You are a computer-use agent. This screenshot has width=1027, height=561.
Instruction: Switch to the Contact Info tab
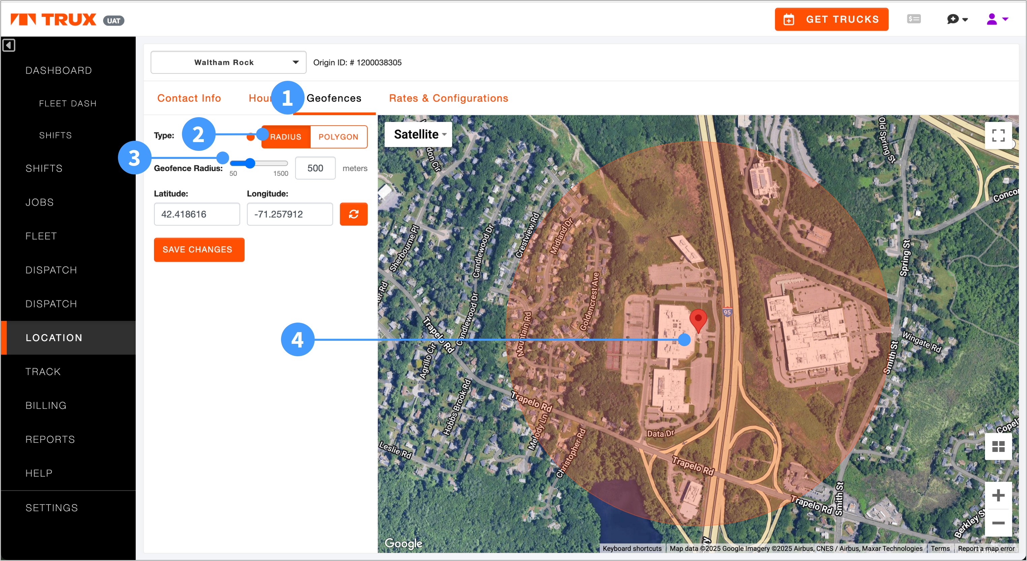pyautogui.click(x=189, y=98)
